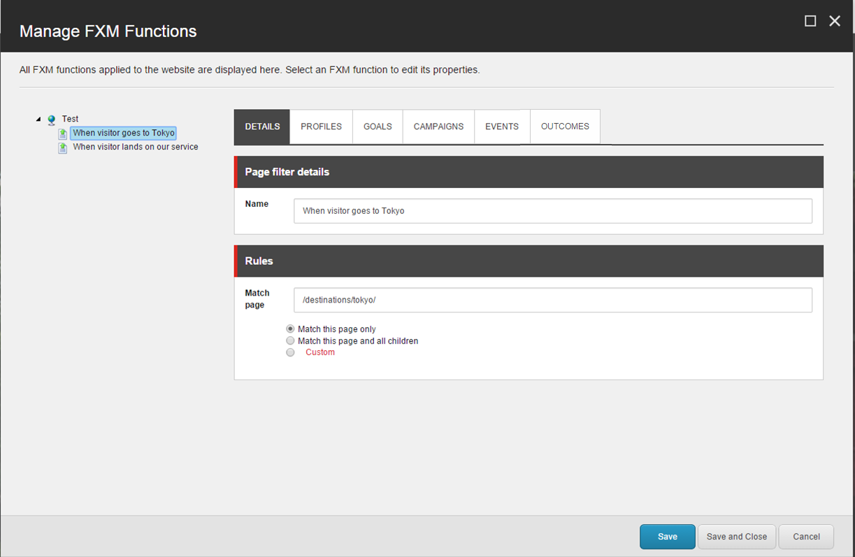Select When visitor lands on our service

point(135,147)
